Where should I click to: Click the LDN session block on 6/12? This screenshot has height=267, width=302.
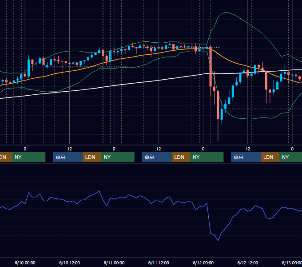[x=270, y=157]
